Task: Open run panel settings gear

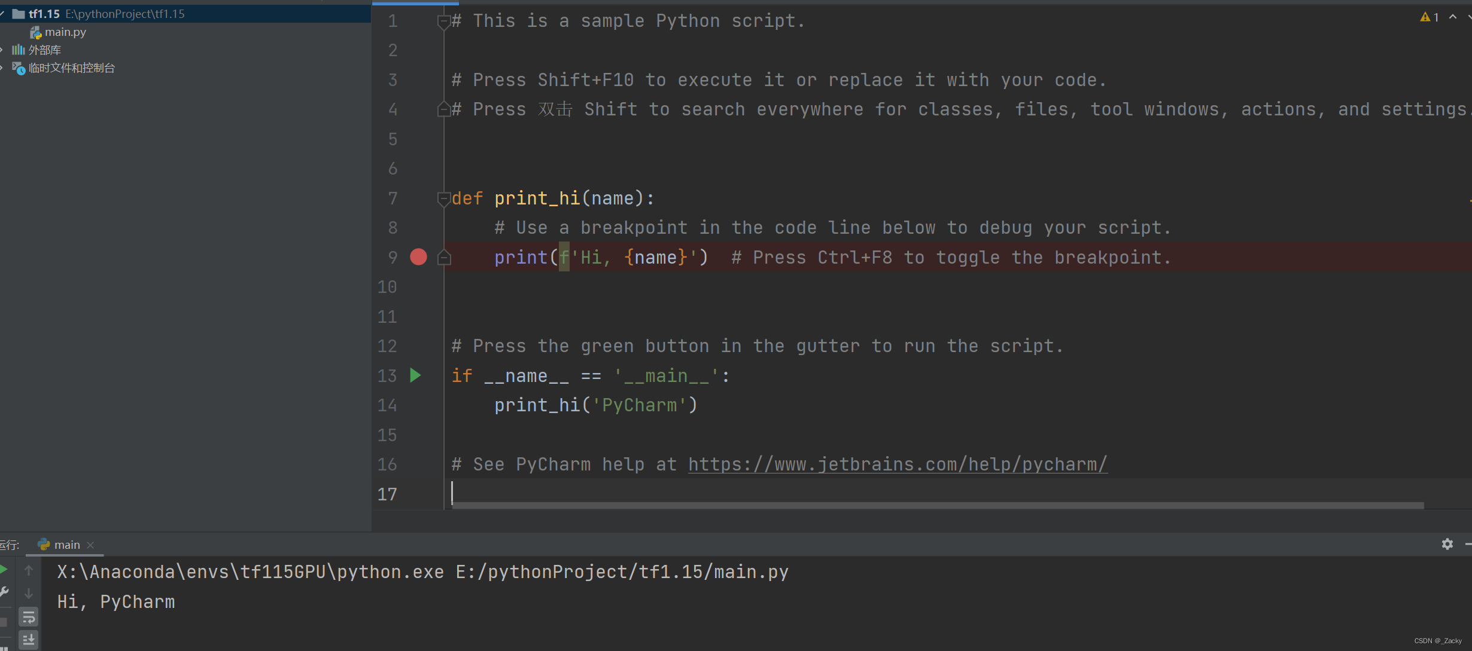Action: coord(1447,544)
